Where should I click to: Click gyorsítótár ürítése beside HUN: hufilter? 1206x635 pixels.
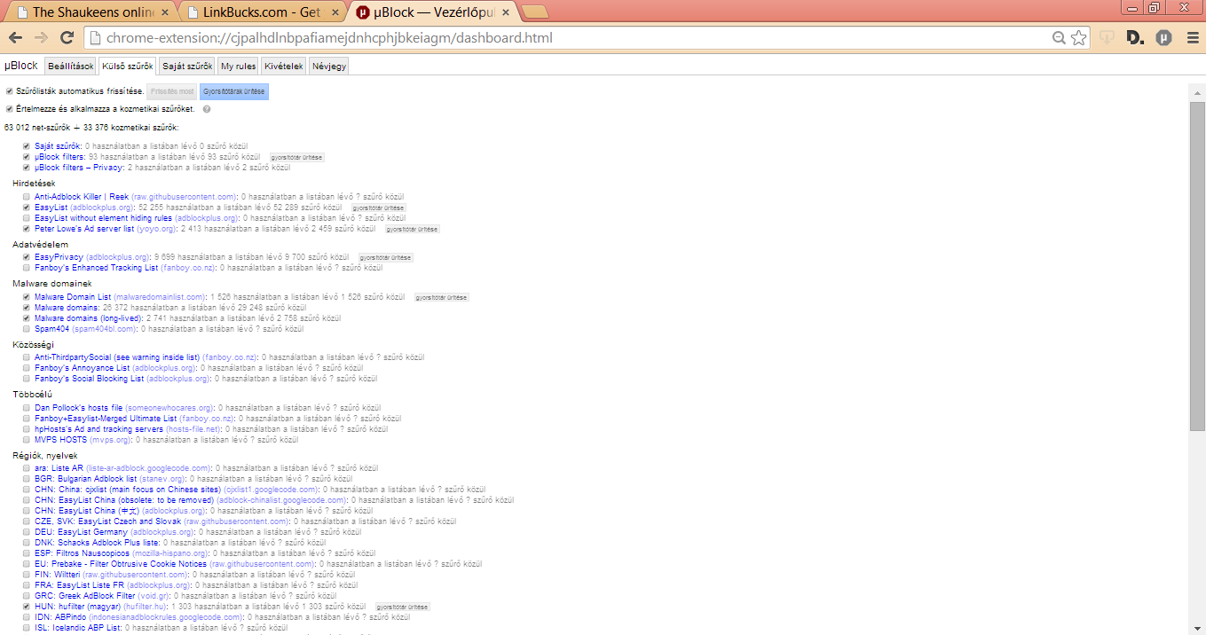pyautogui.click(x=403, y=607)
